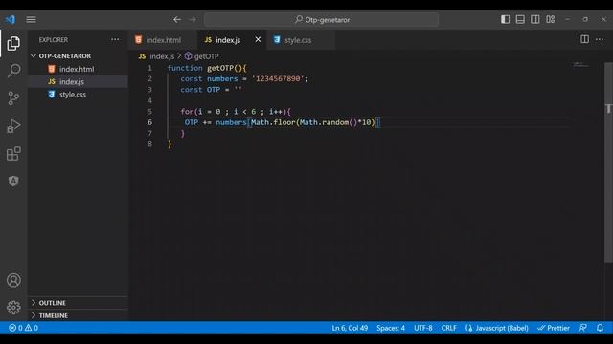Click the EXPLORER panel title

(x=54, y=40)
